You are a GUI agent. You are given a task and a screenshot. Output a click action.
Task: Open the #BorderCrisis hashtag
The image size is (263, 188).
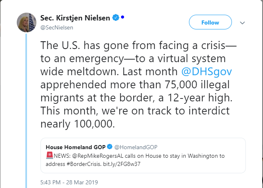click(x=84, y=164)
